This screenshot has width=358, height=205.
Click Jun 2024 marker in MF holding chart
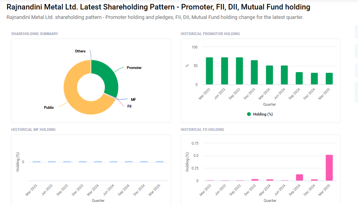113,162
